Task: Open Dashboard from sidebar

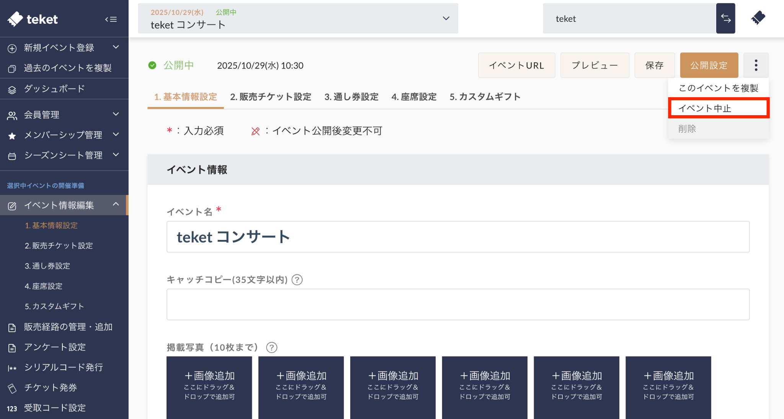Action: coord(54,89)
